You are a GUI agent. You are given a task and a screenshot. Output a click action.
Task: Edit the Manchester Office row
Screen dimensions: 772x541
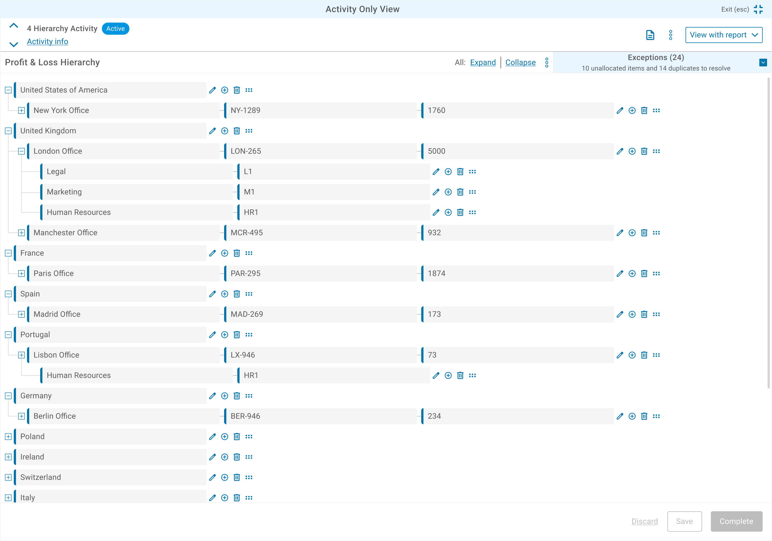click(620, 233)
